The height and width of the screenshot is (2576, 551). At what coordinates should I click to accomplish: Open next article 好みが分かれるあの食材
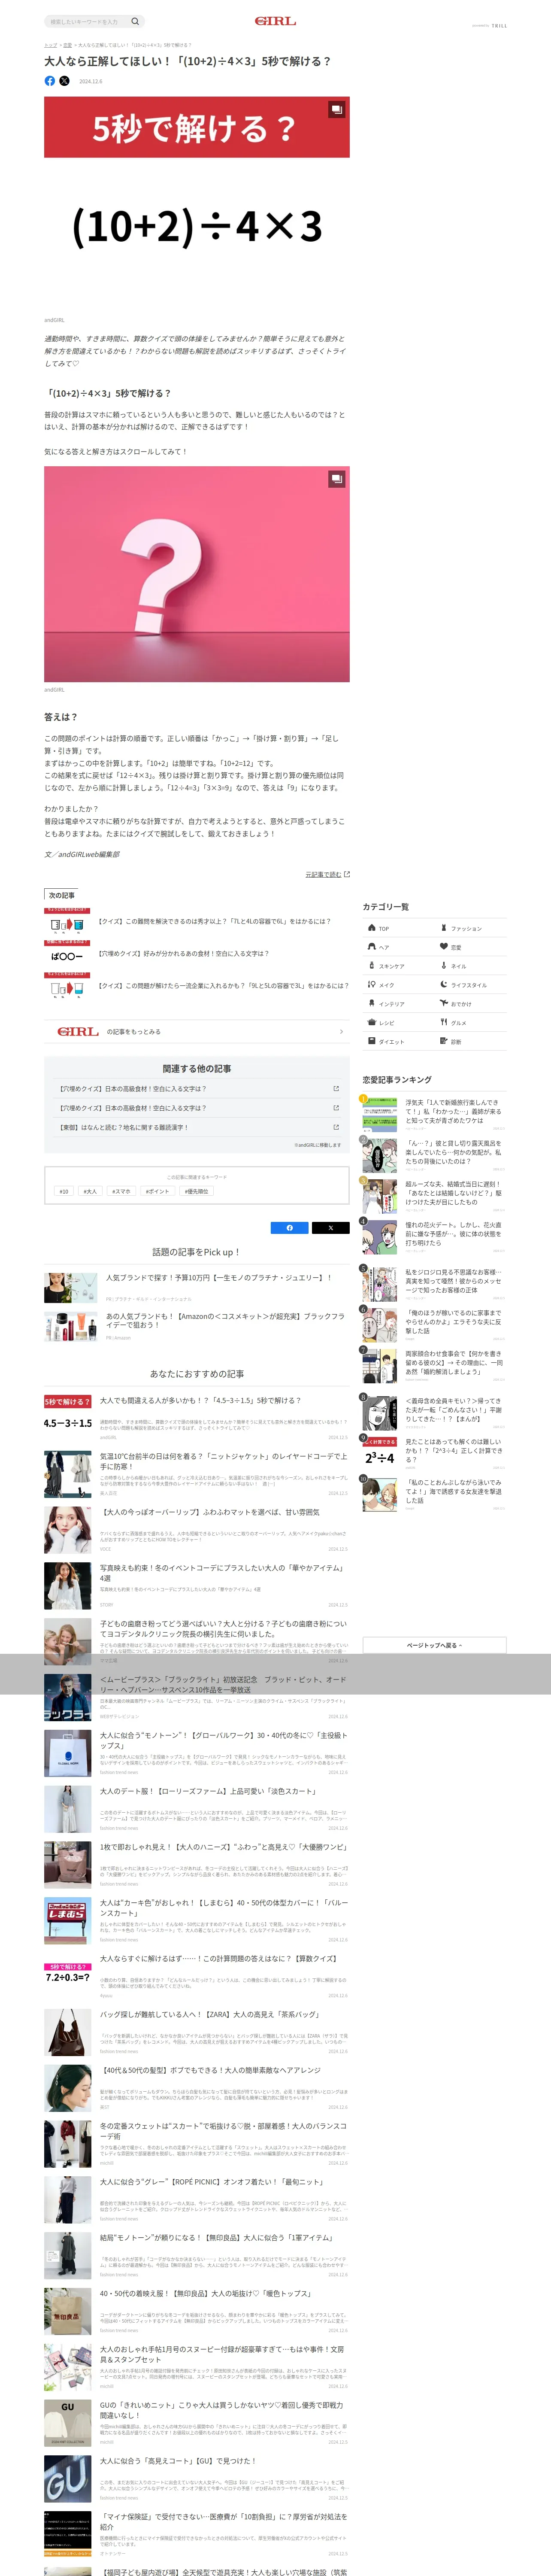[x=197, y=954]
